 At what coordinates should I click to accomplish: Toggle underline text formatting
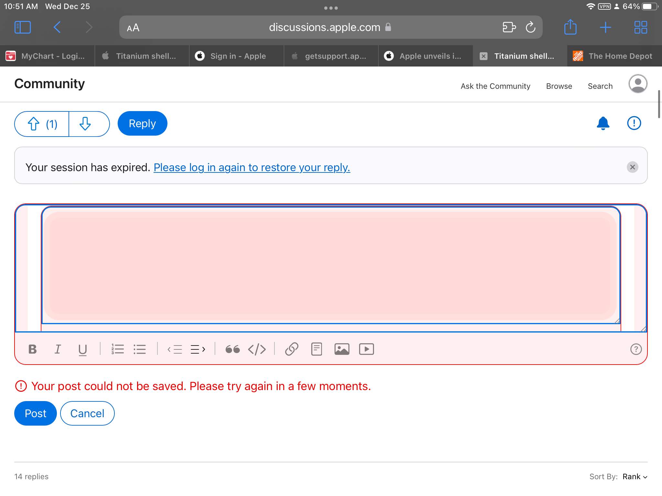pyautogui.click(x=82, y=349)
